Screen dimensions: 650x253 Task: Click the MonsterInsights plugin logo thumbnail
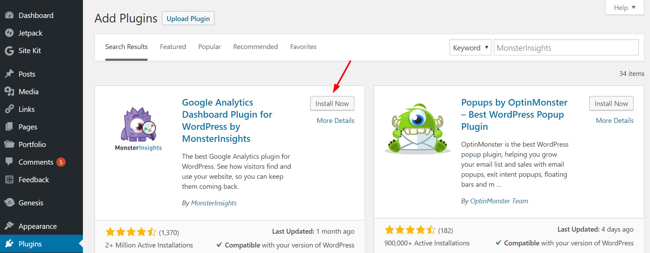click(138, 129)
